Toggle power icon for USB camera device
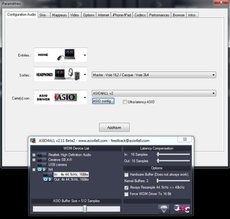This screenshot has width=230, height=219. tap(40, 165)
